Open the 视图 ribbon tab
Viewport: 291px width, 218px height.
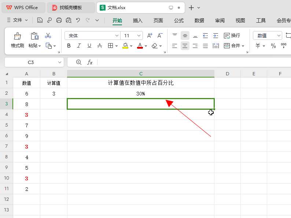click(240, 20)
